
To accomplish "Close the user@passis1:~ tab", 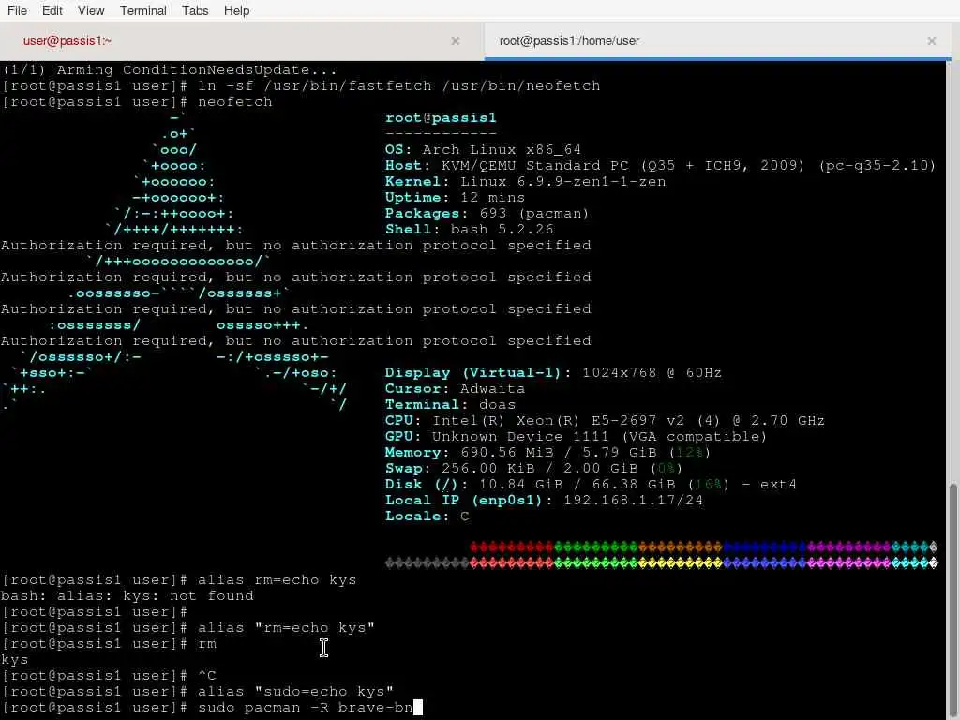I will (455, 41).
